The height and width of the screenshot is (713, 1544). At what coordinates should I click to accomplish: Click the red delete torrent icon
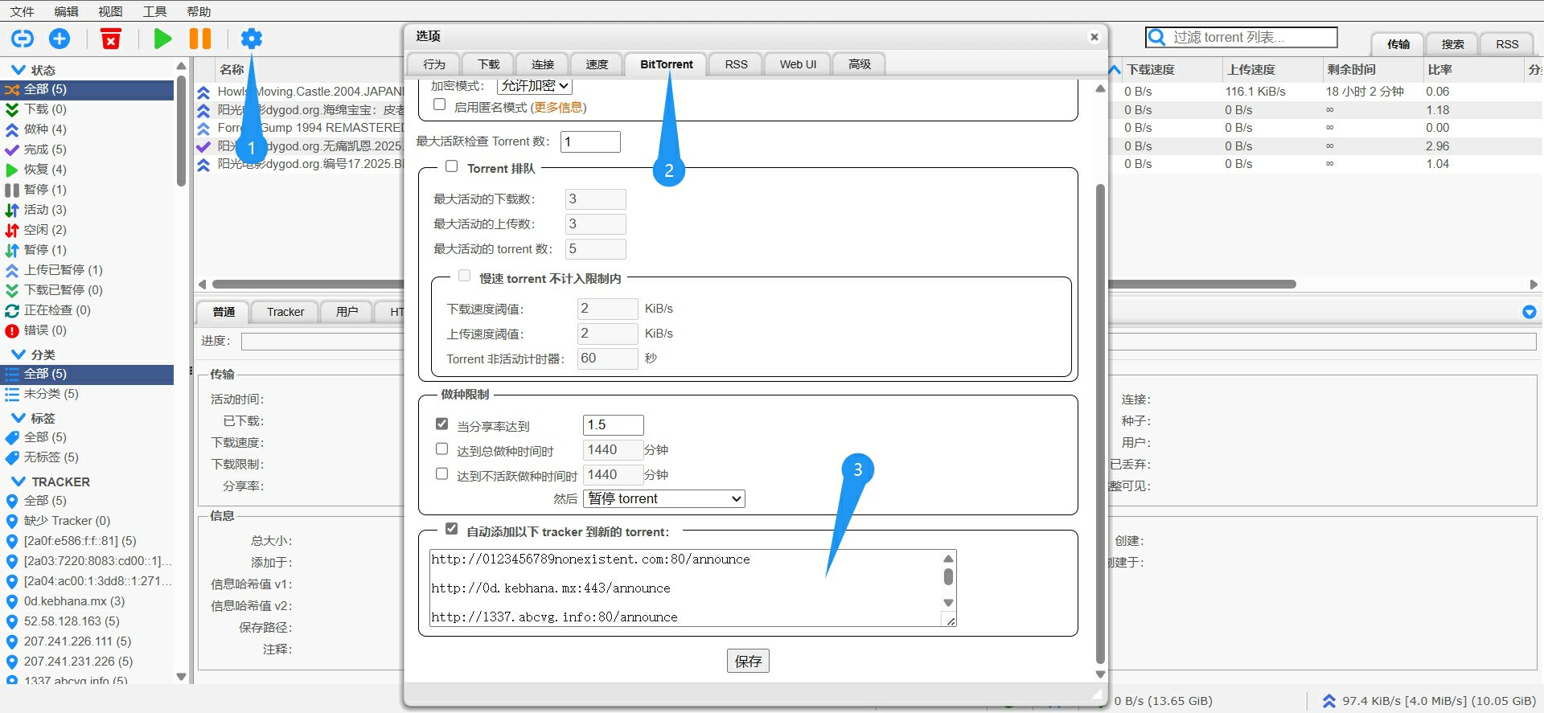(111, 39)
